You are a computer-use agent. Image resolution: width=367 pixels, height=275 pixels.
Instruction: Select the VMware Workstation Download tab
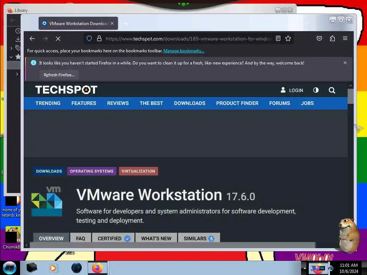(x=78, y=23)
